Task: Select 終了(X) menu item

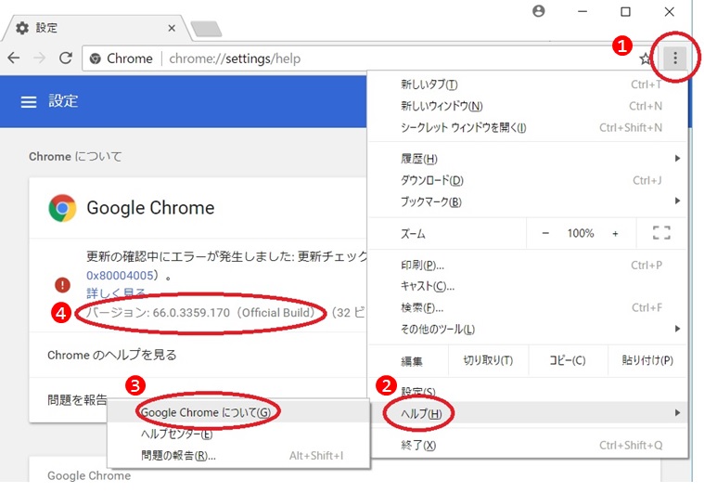Action: click(528, 446)
